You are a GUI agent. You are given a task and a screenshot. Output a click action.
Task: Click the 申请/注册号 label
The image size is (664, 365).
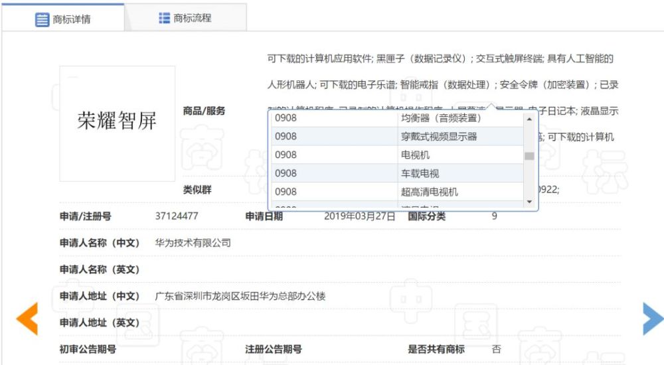[86, 216]
